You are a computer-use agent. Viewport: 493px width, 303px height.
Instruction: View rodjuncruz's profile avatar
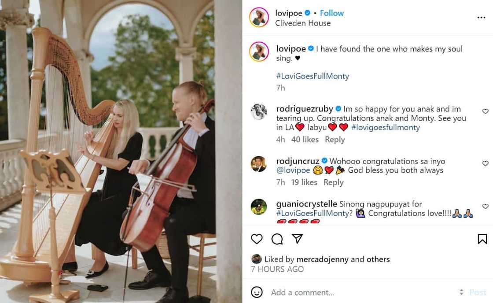(x=259, y=164)
